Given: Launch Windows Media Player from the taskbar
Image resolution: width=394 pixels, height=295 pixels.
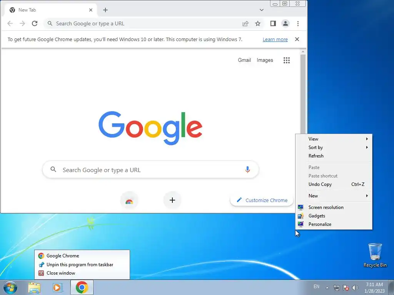Looking at the screenshot, I should click(58, 287).
